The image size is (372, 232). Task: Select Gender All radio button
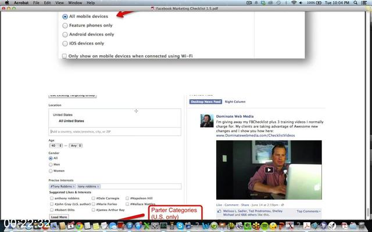coord(51,158)
